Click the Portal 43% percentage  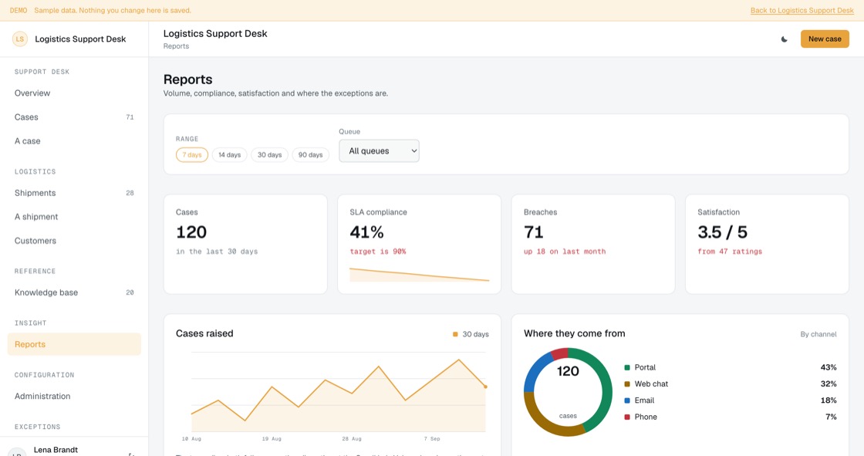(x=829, y=367)
